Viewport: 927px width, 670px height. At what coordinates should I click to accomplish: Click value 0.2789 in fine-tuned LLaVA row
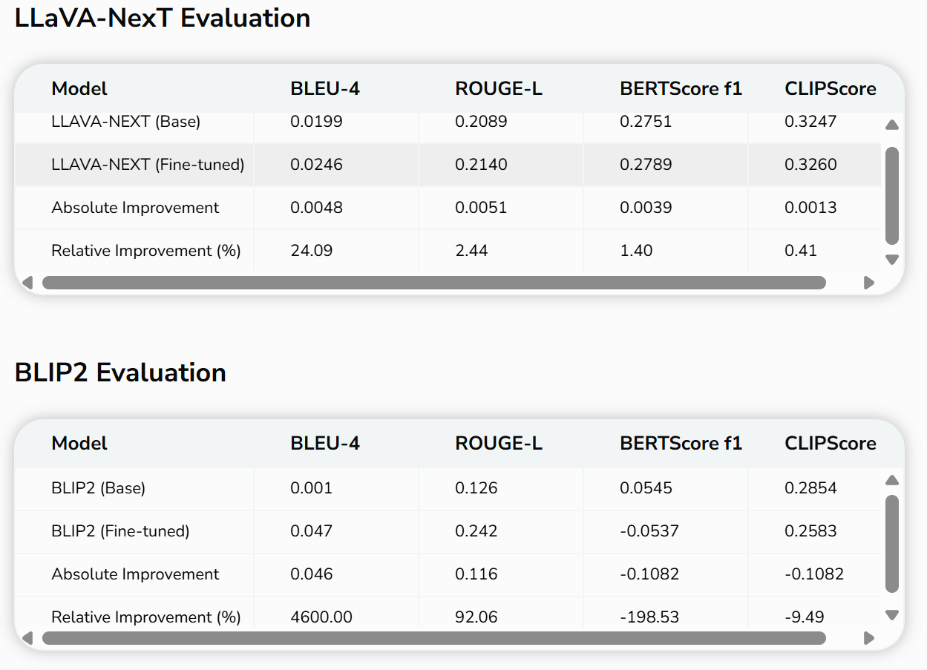click(x=646, y=165)
